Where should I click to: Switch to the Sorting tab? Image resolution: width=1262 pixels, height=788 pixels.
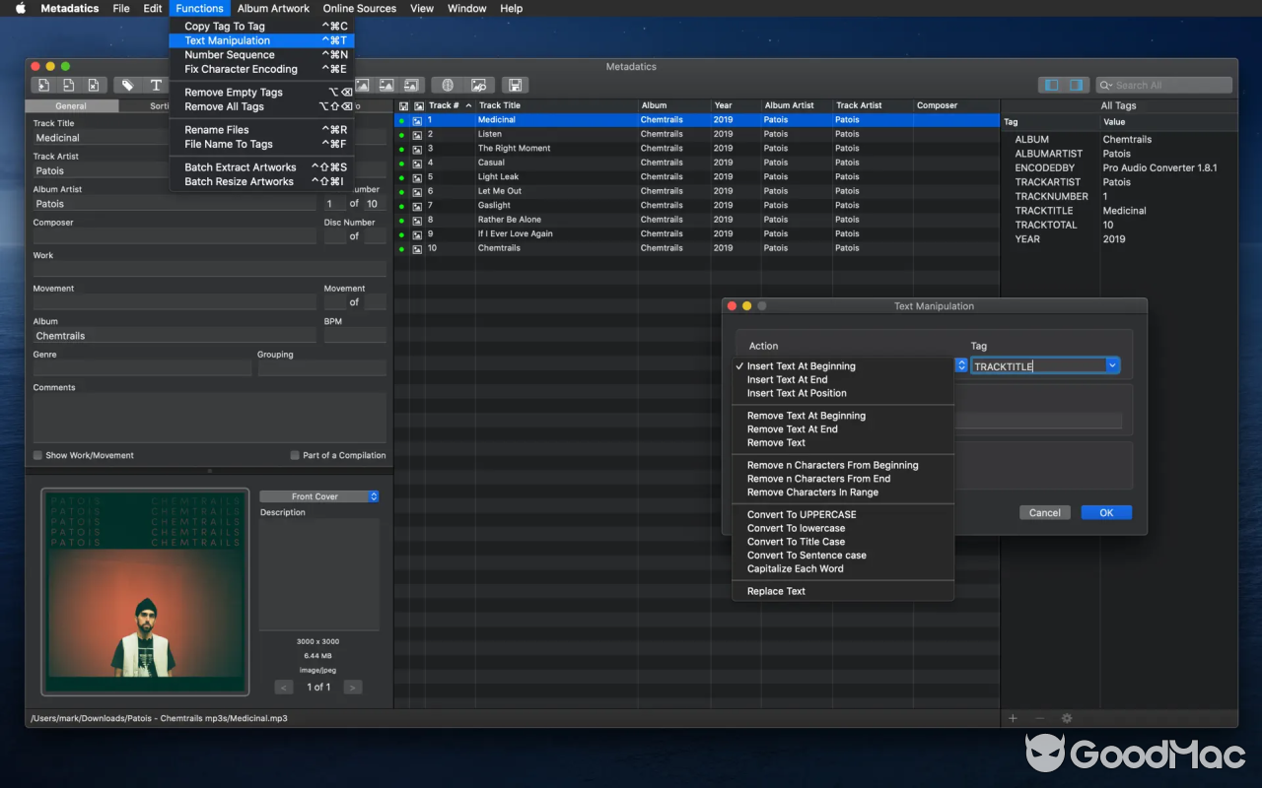(158, 105)
